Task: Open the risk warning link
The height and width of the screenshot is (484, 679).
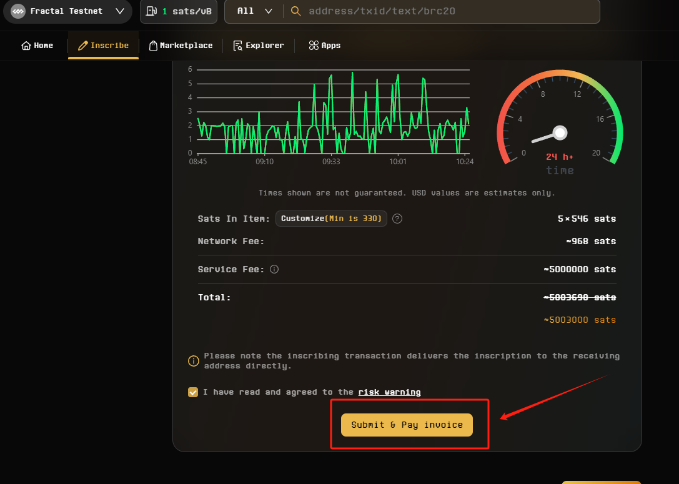Action: point(389,392)
